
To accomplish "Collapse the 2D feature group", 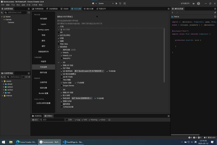I will click(x=59, y=62).
